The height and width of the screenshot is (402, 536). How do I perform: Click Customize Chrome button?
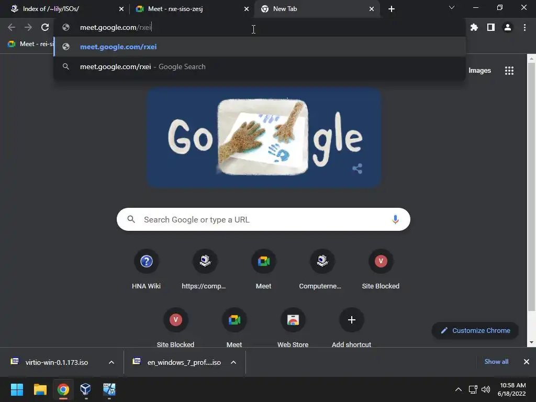tap(475, 331)
